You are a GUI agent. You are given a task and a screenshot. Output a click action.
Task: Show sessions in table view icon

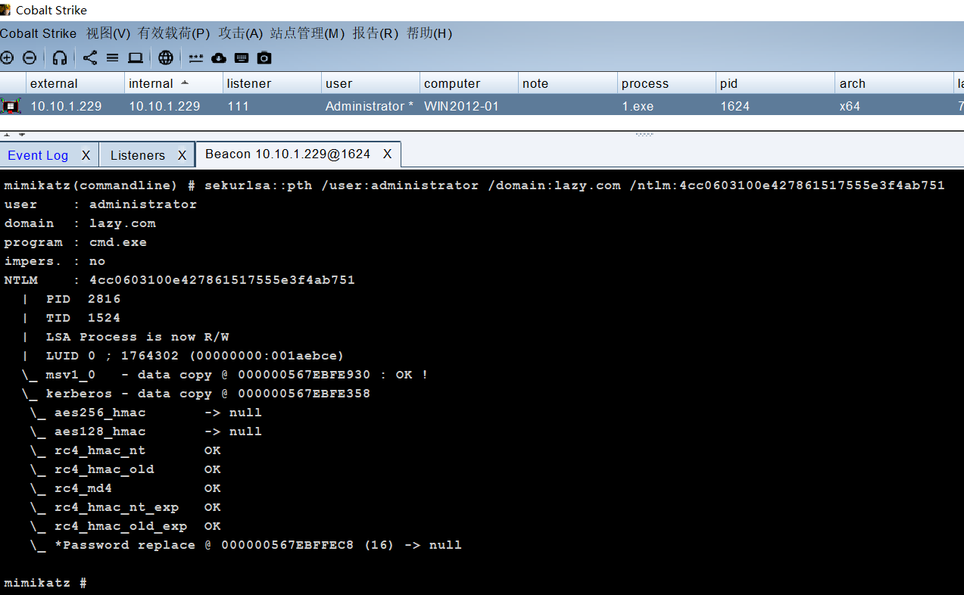tap(112, 58)
